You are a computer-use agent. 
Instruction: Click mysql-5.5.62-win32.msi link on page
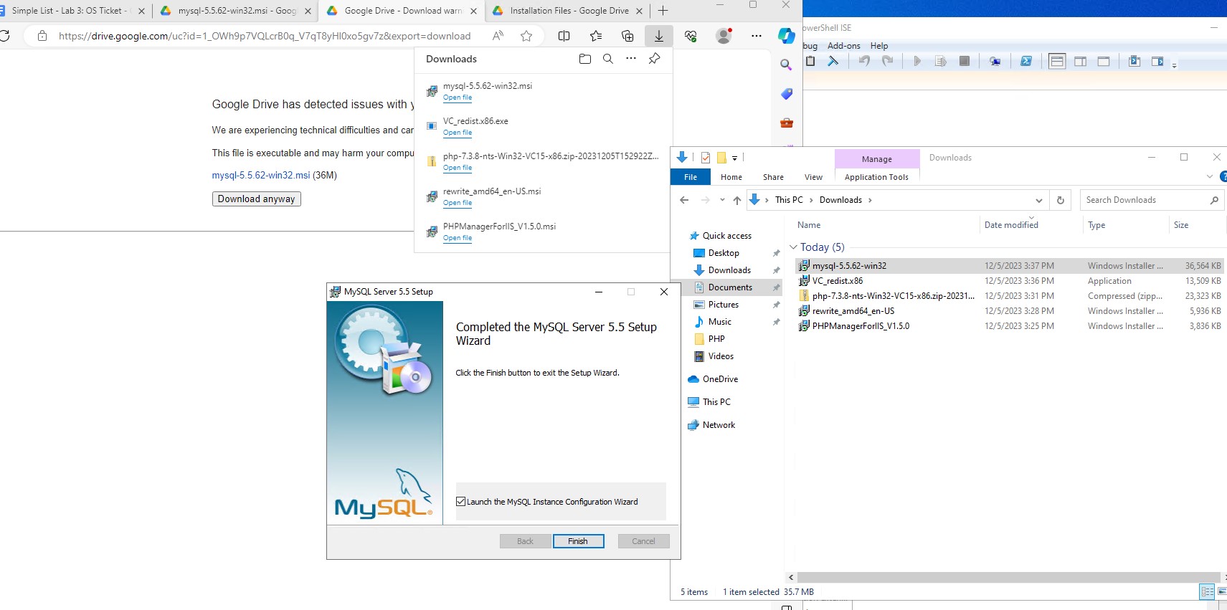click(x=261, y=175)
